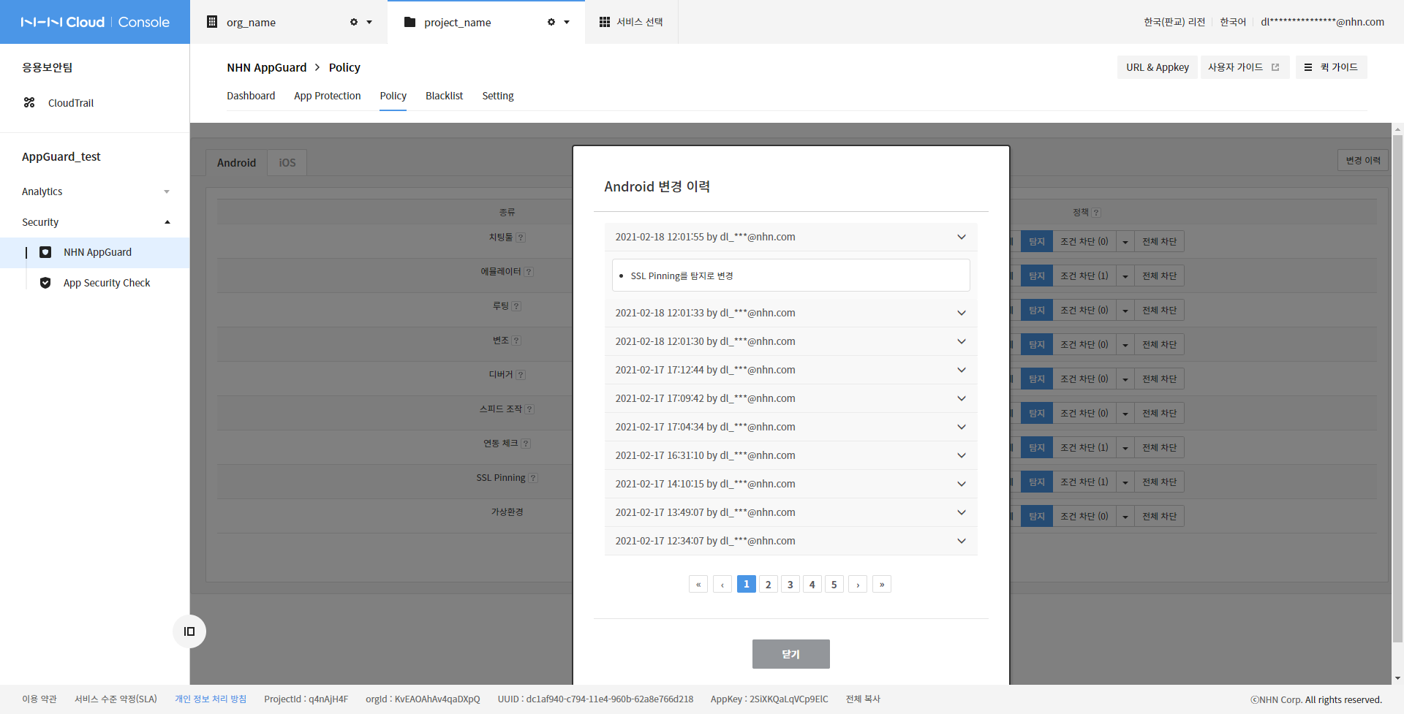This screenshot has width=1404, height=714.
Task: Click the 변경 이력 button
Action: (1363, 161)
